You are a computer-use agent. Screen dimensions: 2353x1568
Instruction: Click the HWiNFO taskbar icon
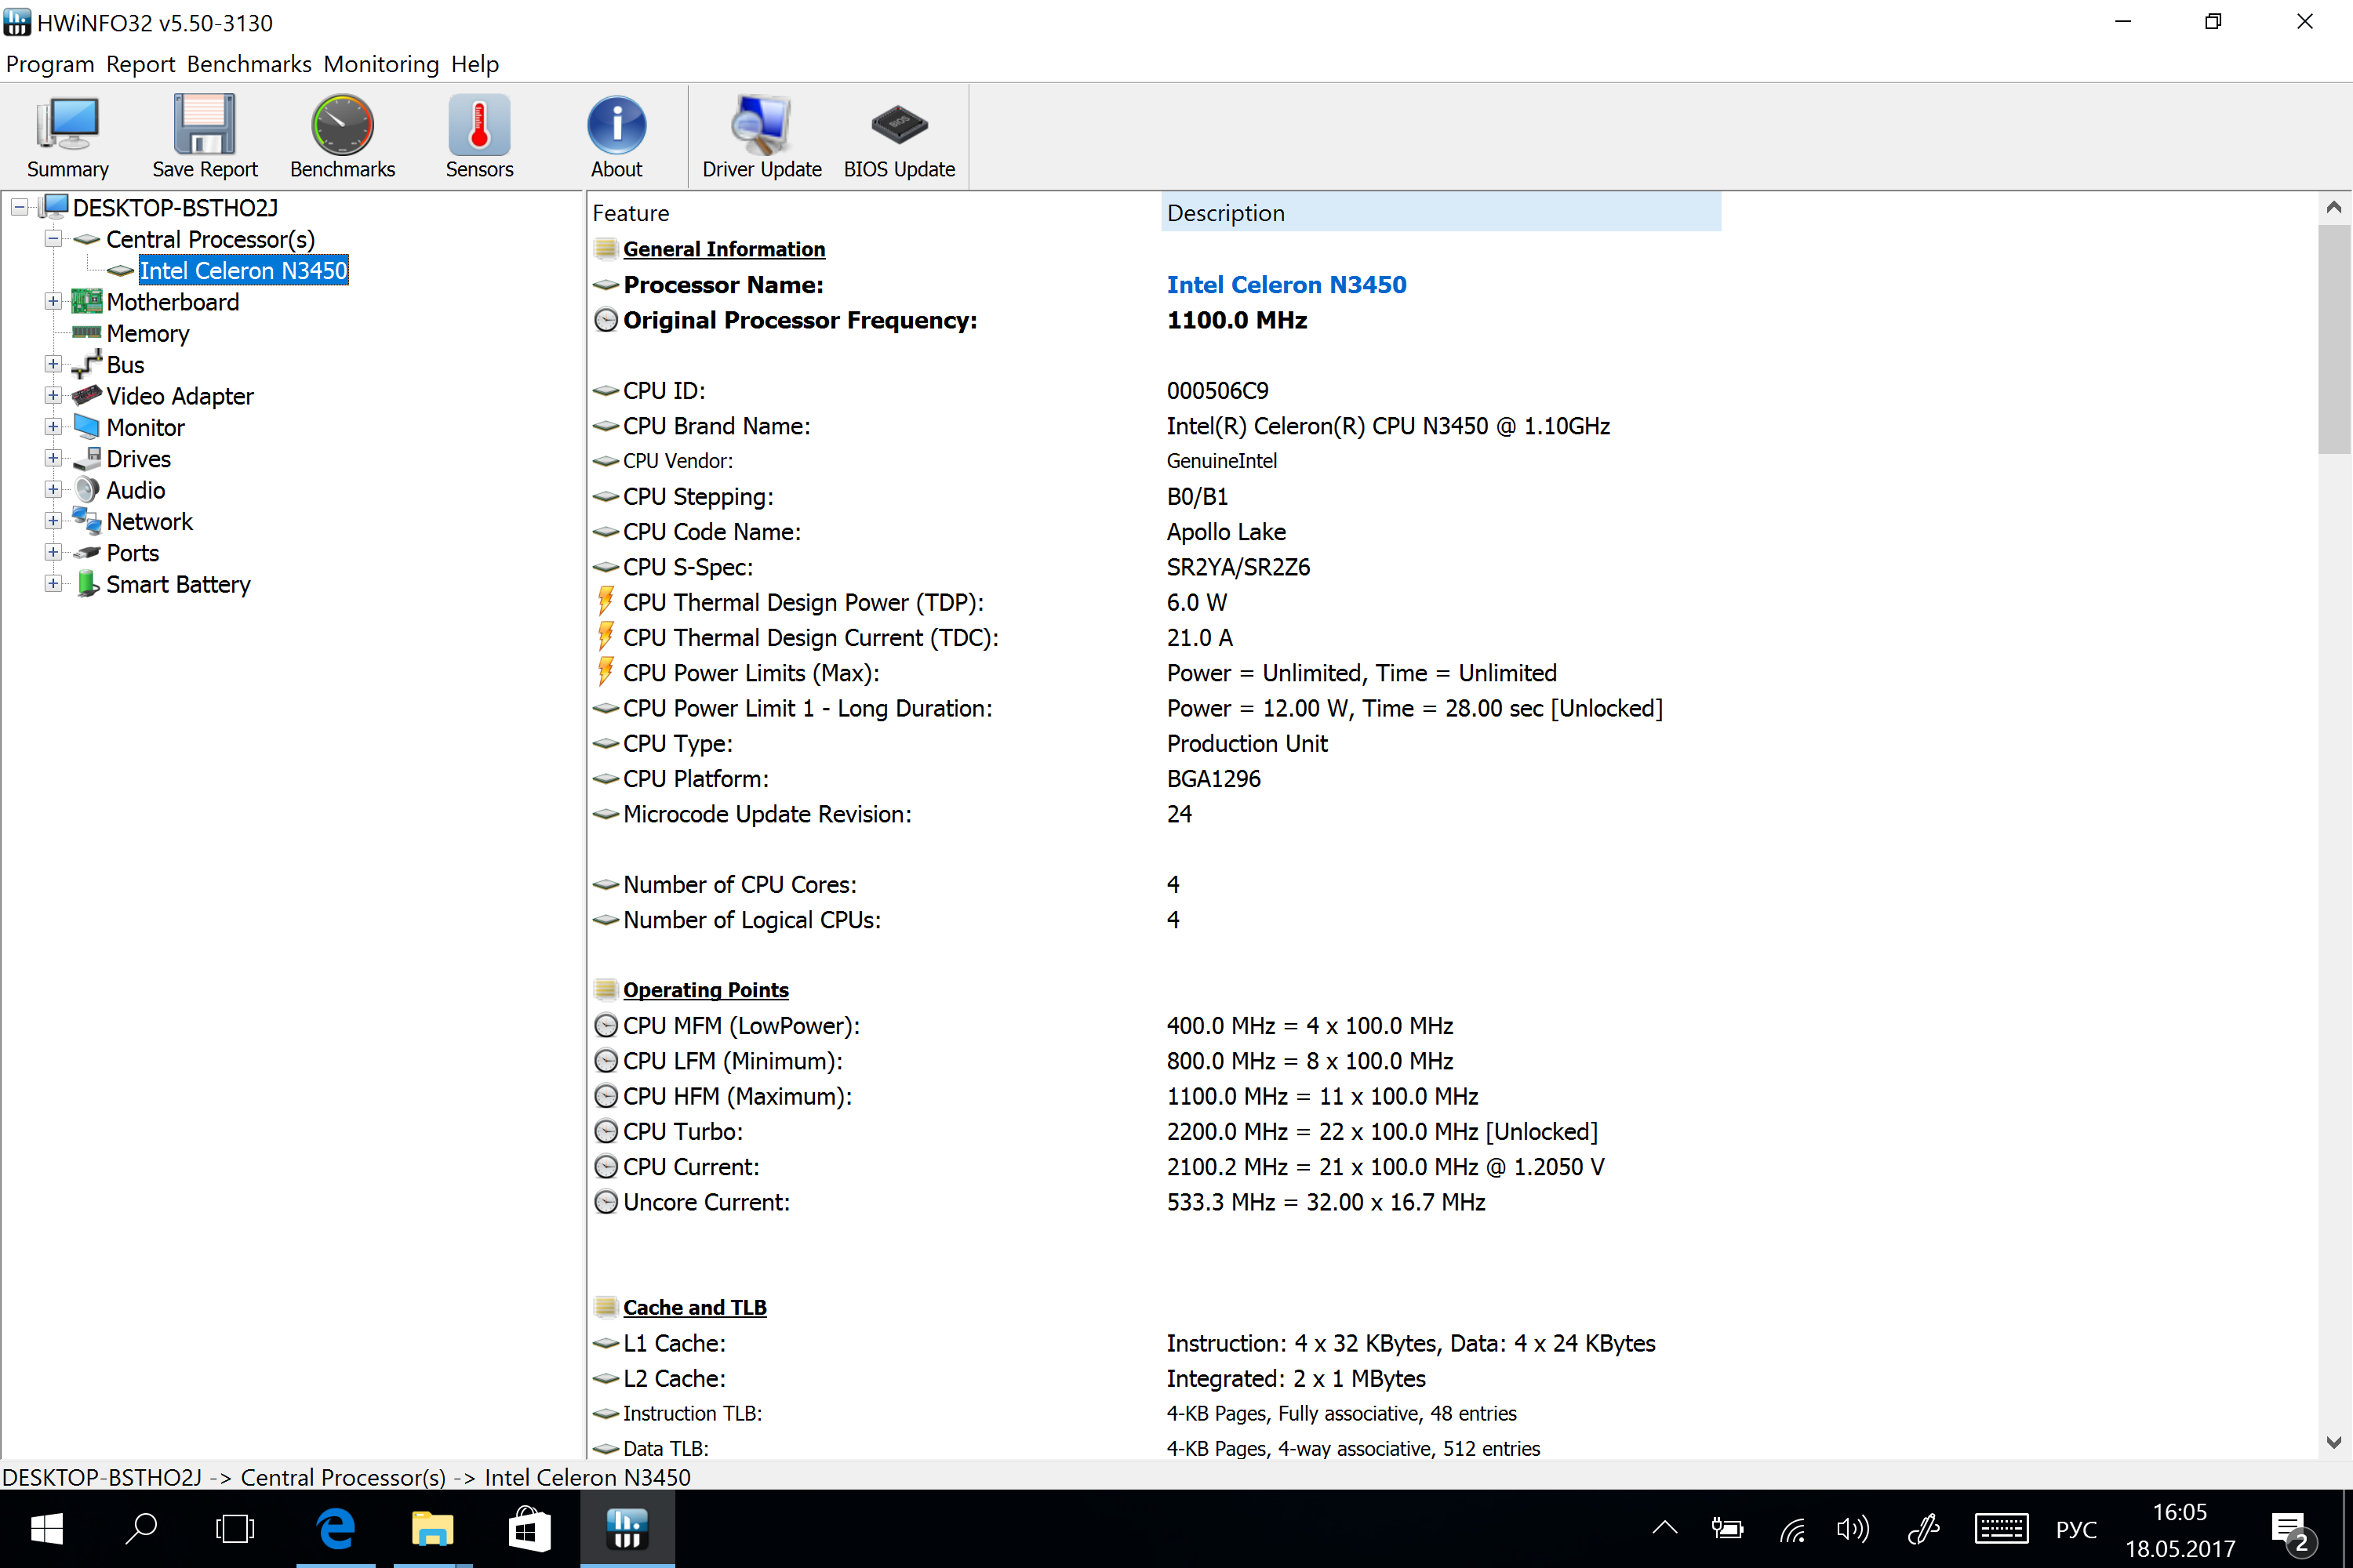click(627, 1528)
